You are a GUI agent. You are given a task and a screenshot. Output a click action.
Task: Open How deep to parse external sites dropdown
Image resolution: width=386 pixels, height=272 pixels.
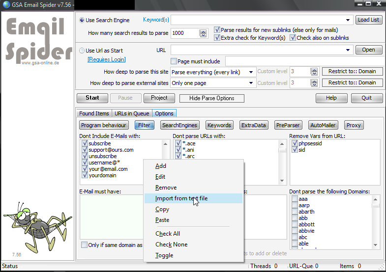[251, 83]
